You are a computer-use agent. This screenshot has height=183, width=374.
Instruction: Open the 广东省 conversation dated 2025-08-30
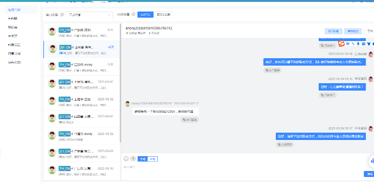(x=81, y=171)
